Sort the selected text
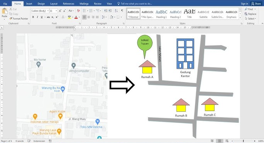Viewport: 264px width, 143px height. click(x=116, y=11)
